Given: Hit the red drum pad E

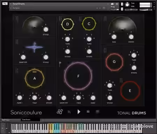Looking at the screenshot, I should pos(130,91).
